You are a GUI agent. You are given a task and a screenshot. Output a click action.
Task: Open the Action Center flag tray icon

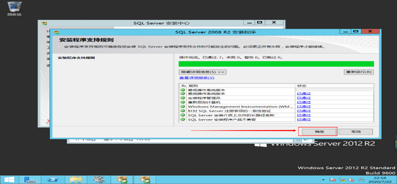pos(333,179)
